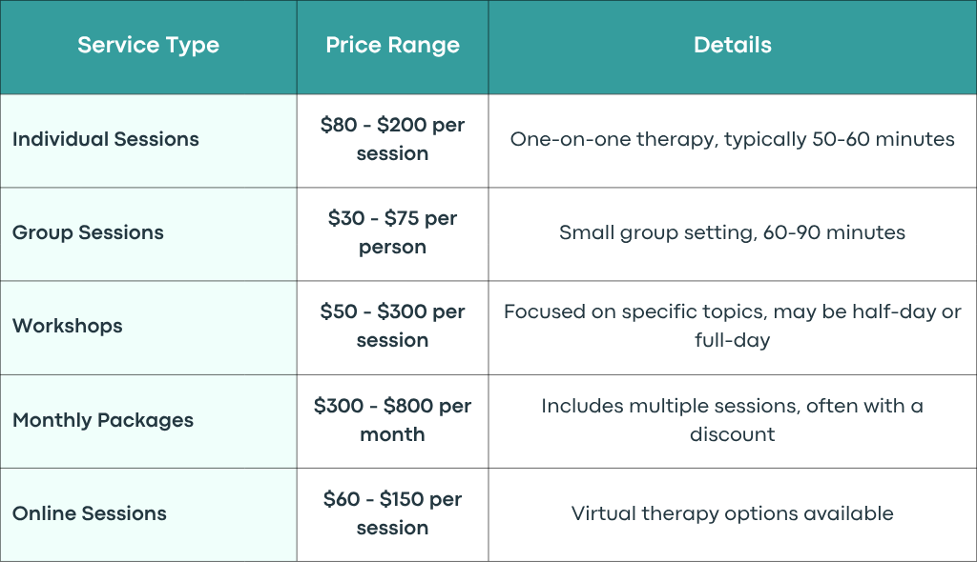Click the Details column header
This screenshot has height=562, width=977.
coord(732,45)
